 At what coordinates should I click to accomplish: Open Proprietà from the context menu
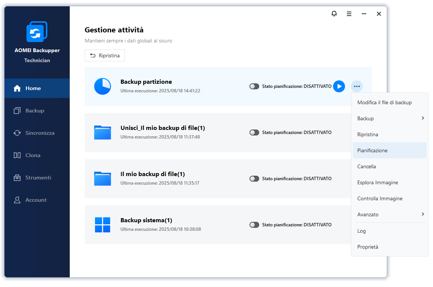(x=368, y=247)
